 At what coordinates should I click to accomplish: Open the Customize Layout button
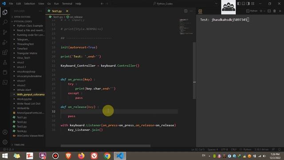tap(252, 4)
